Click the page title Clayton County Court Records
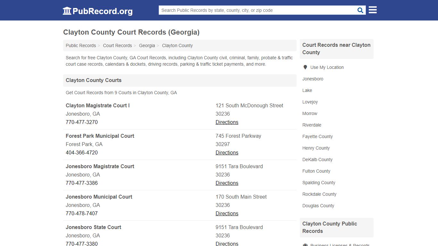This screenshot has width=438, height=246. tap(131, 32)
